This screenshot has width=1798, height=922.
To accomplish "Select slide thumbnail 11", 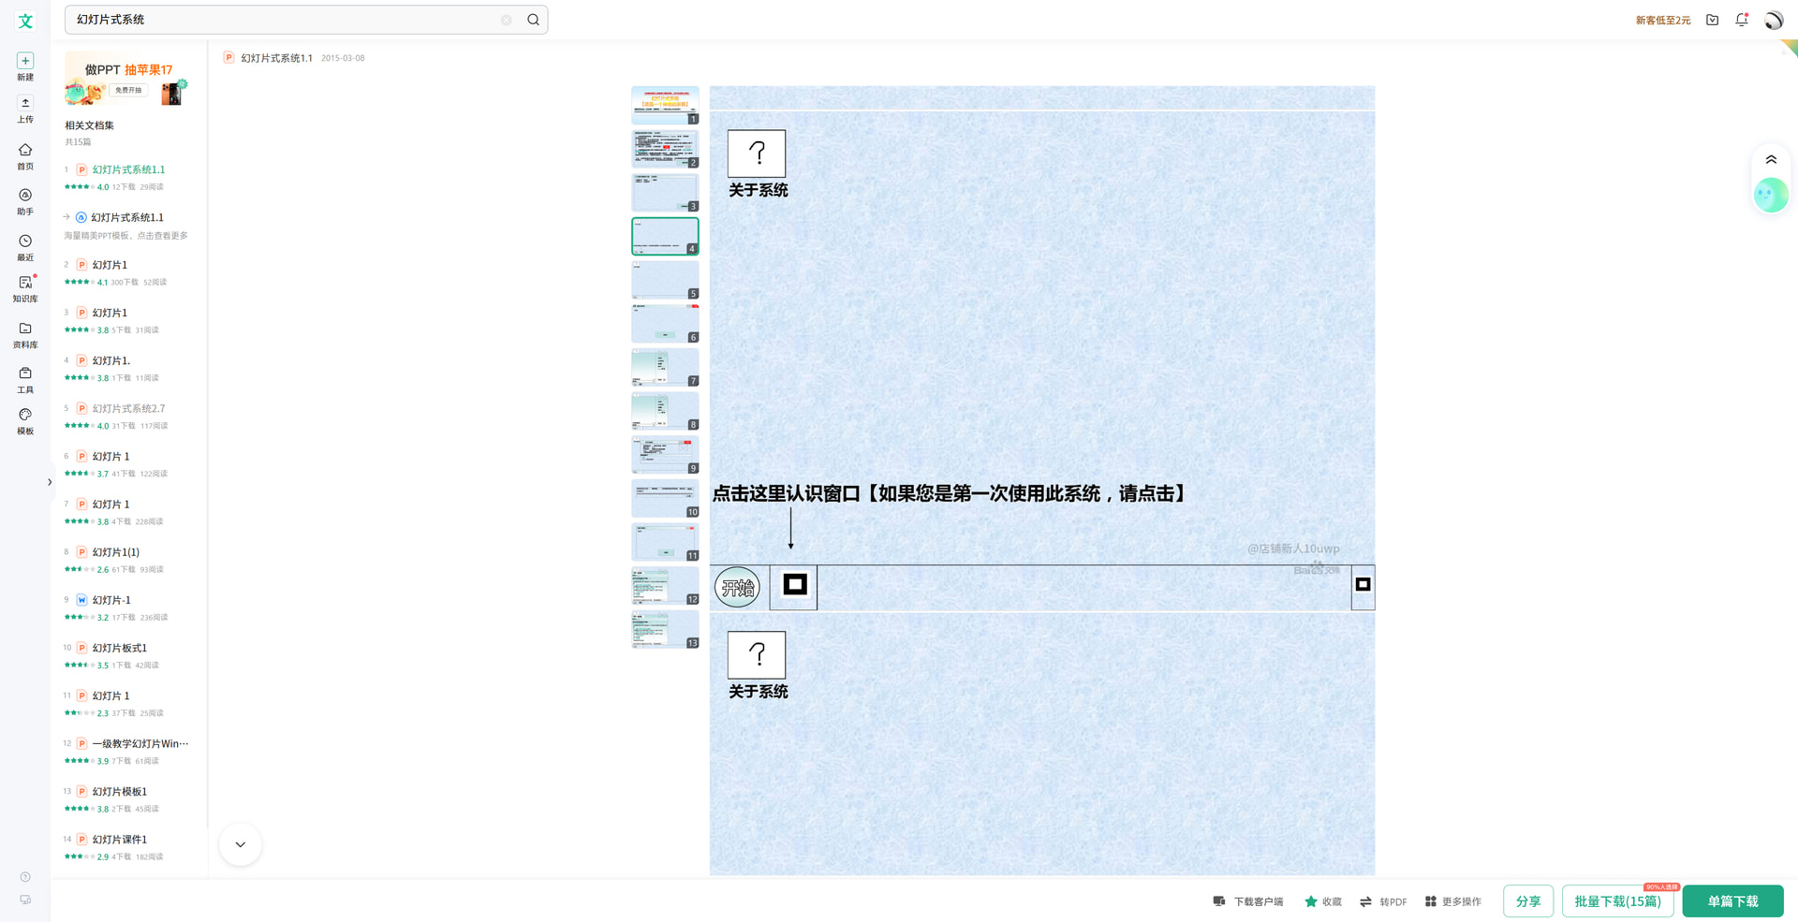I will coord(665,542).
